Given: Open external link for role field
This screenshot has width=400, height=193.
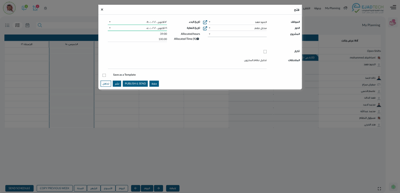Looking at the screenshot, I should point(205,28).
